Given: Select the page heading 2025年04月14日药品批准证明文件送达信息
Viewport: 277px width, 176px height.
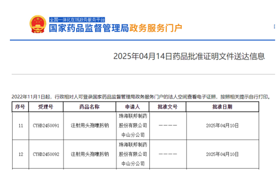Looking at the screenshot, I should [x=189, y=56].
